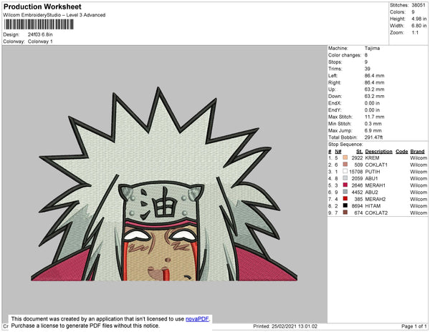Select the MERAH1 color swatch
This screenshot has width=430, height=332.
345,185
